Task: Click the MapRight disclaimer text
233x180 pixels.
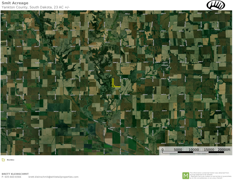Action: click(210, 175)
